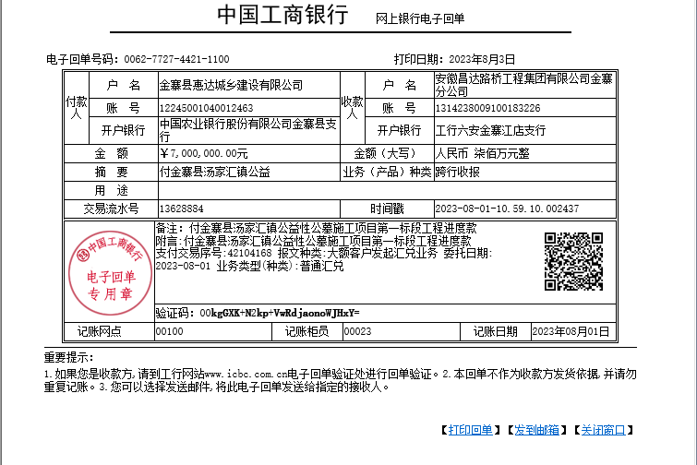Click the 交易流水号 value 13628884

coord(182,209)
